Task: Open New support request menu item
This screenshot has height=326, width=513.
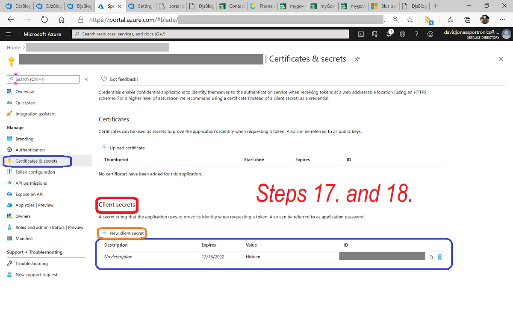Action: [x=36, y=275]
